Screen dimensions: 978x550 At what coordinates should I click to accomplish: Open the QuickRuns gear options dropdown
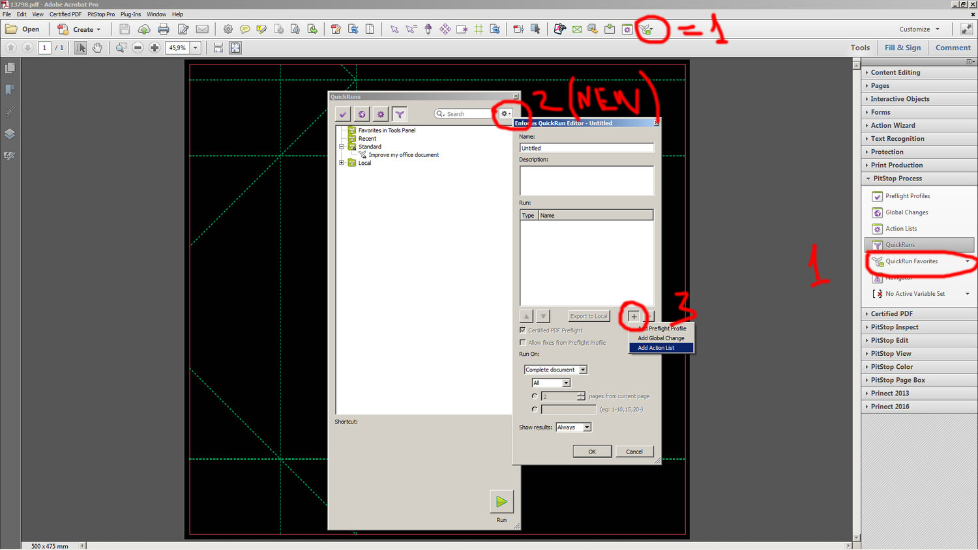pos(505,114)
